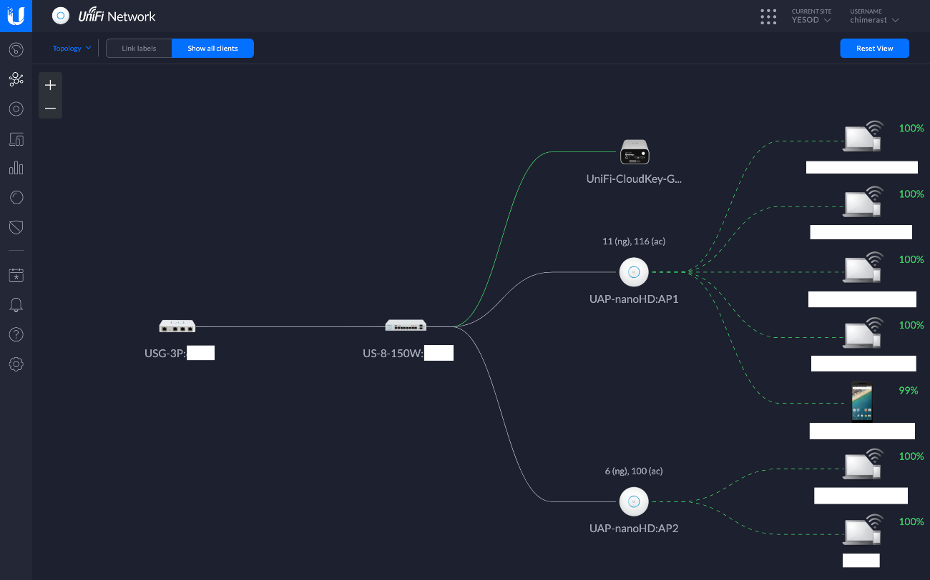Click the US-8-150W label
The width and height of the screenshot is (930, 580).
click(x=393, y=353)
